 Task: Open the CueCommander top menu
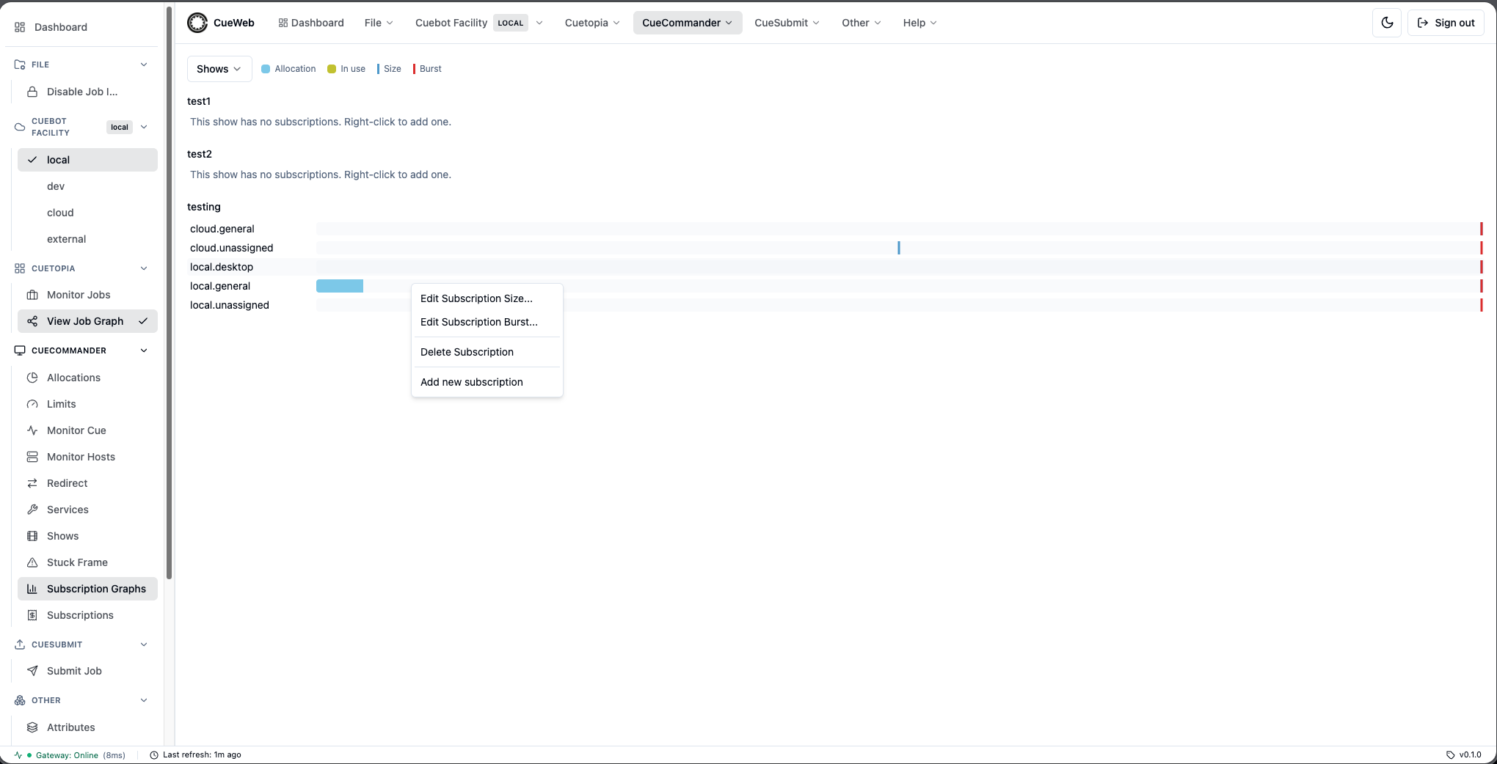[688, 23]
